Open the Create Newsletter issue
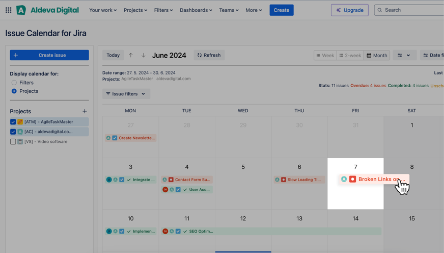 [x=130, y=138]
